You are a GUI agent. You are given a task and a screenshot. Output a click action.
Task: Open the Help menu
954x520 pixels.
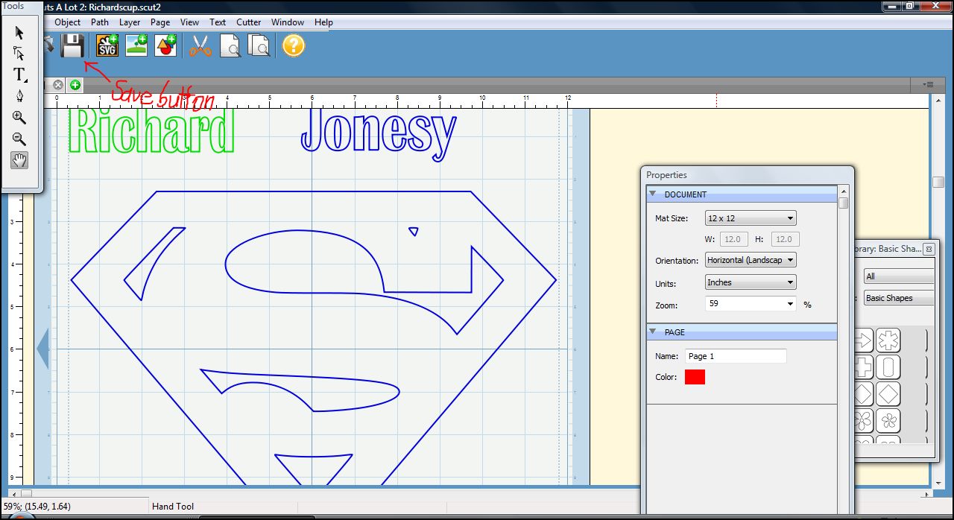(x=323, y=22)
